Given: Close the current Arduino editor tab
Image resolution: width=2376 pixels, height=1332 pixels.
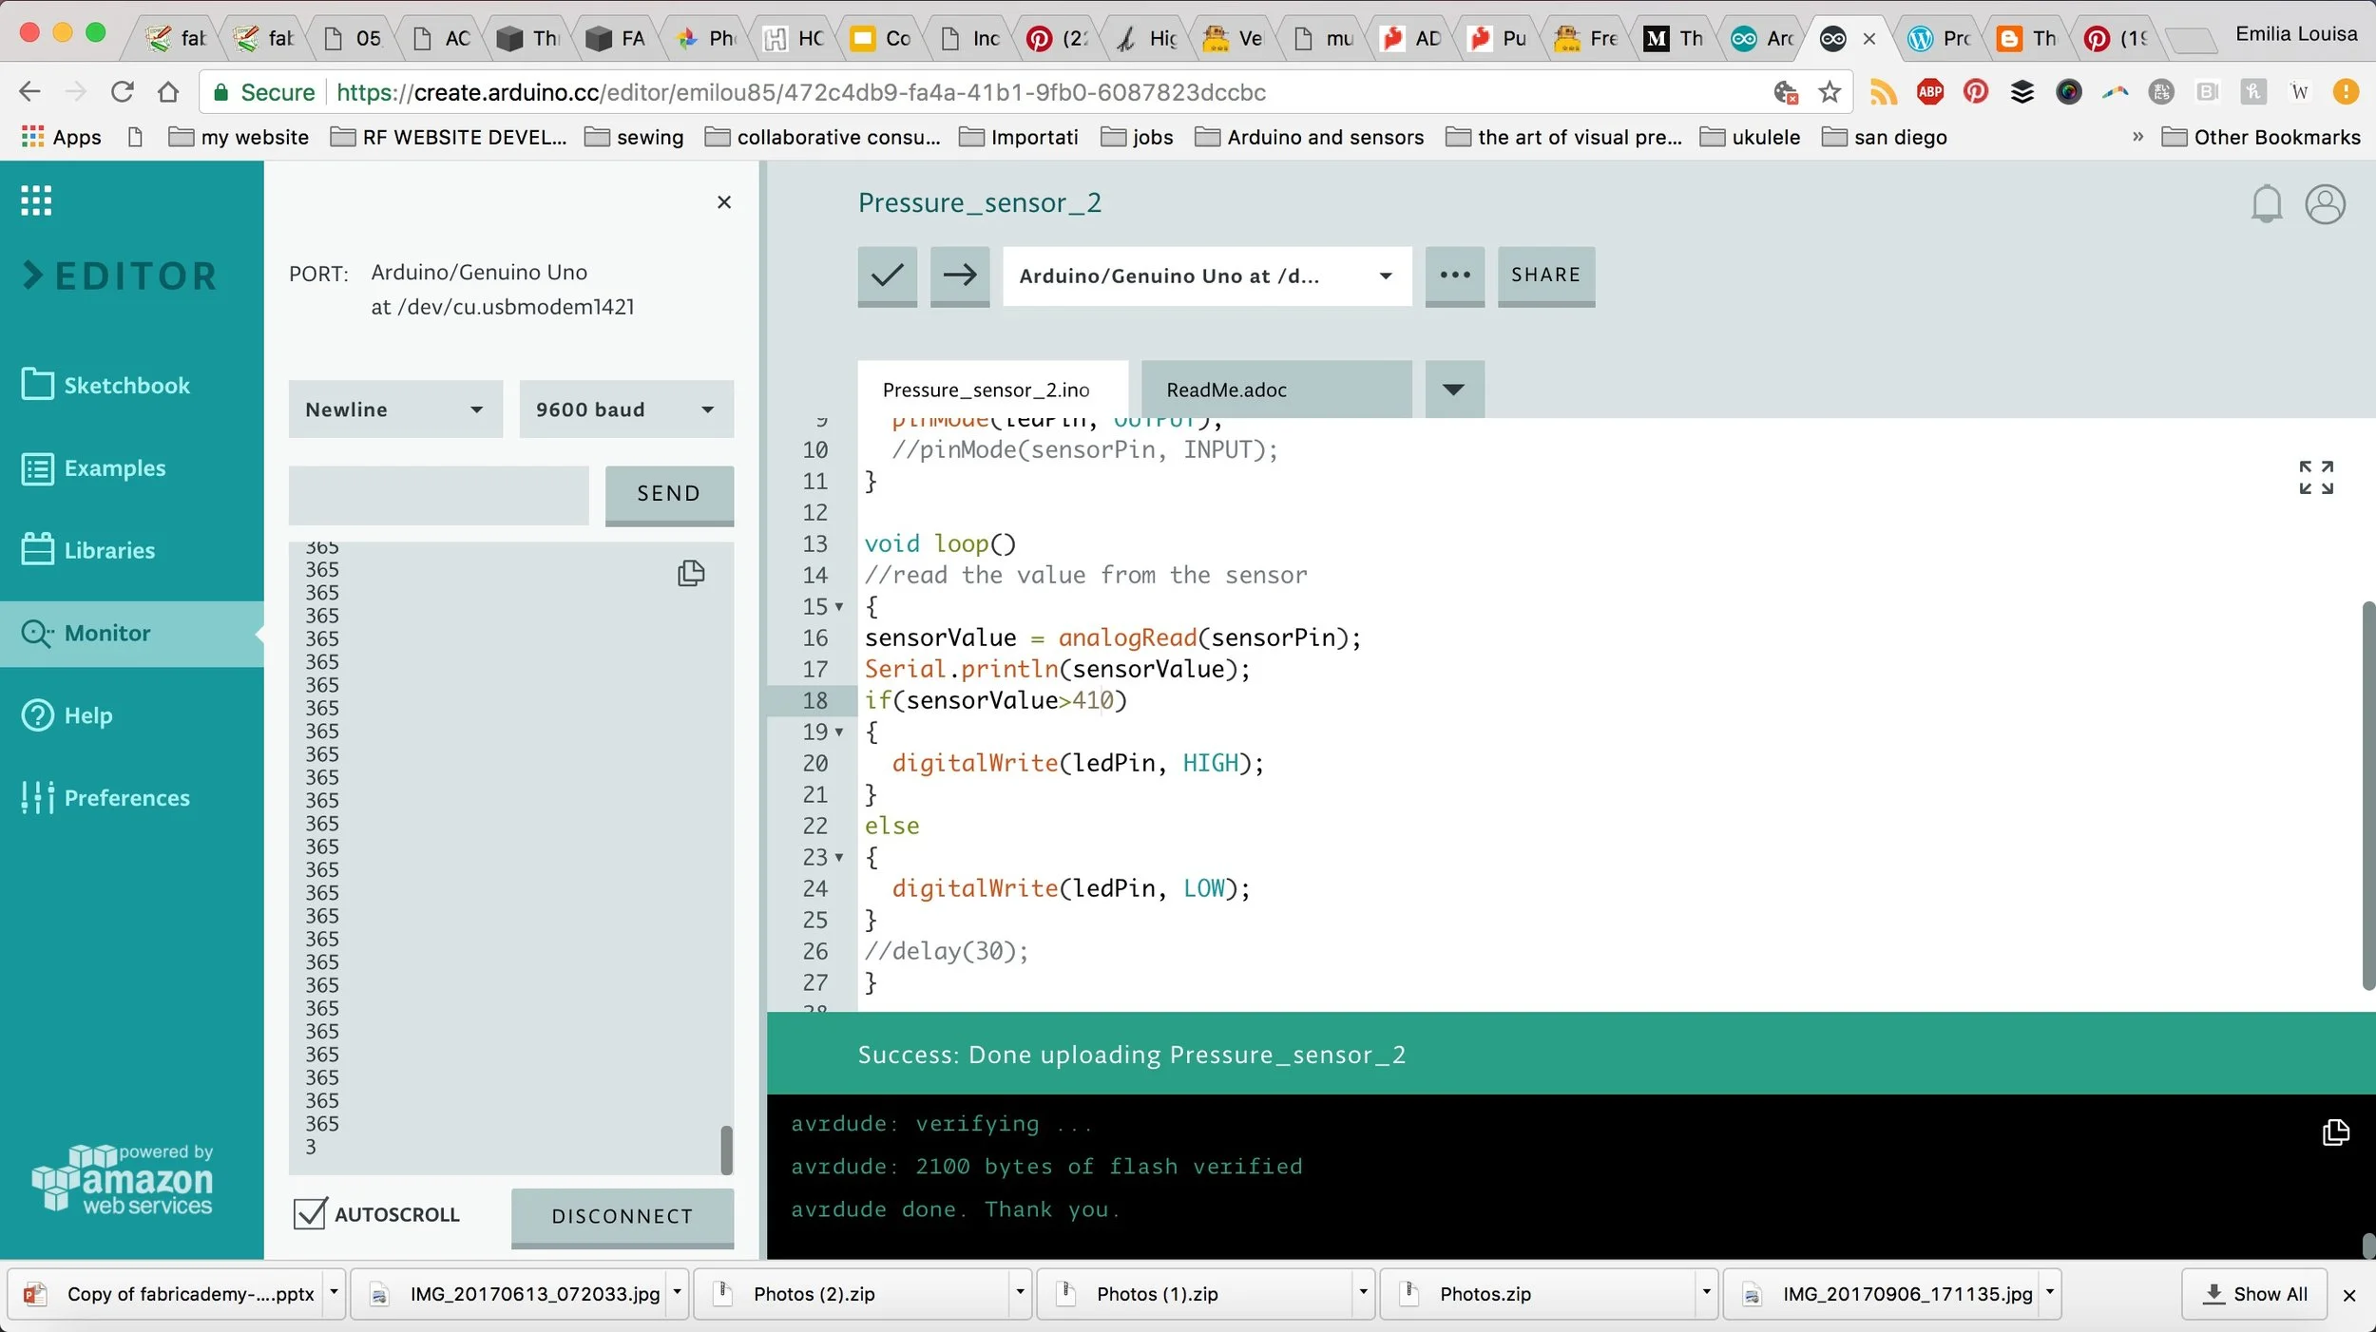Looking at the screenshot, I should click(1869, 39).
